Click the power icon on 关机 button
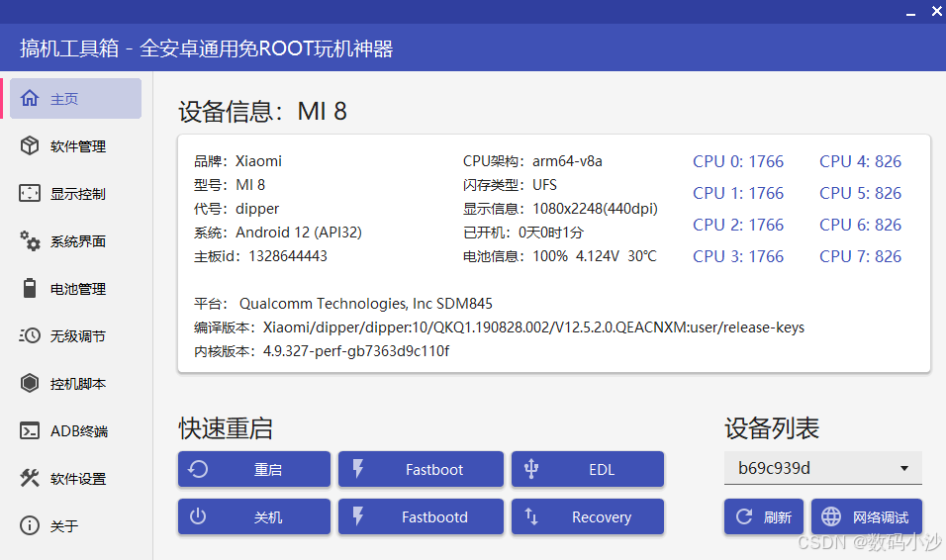Viewport: 946px width, 560px height. [198, 516]
